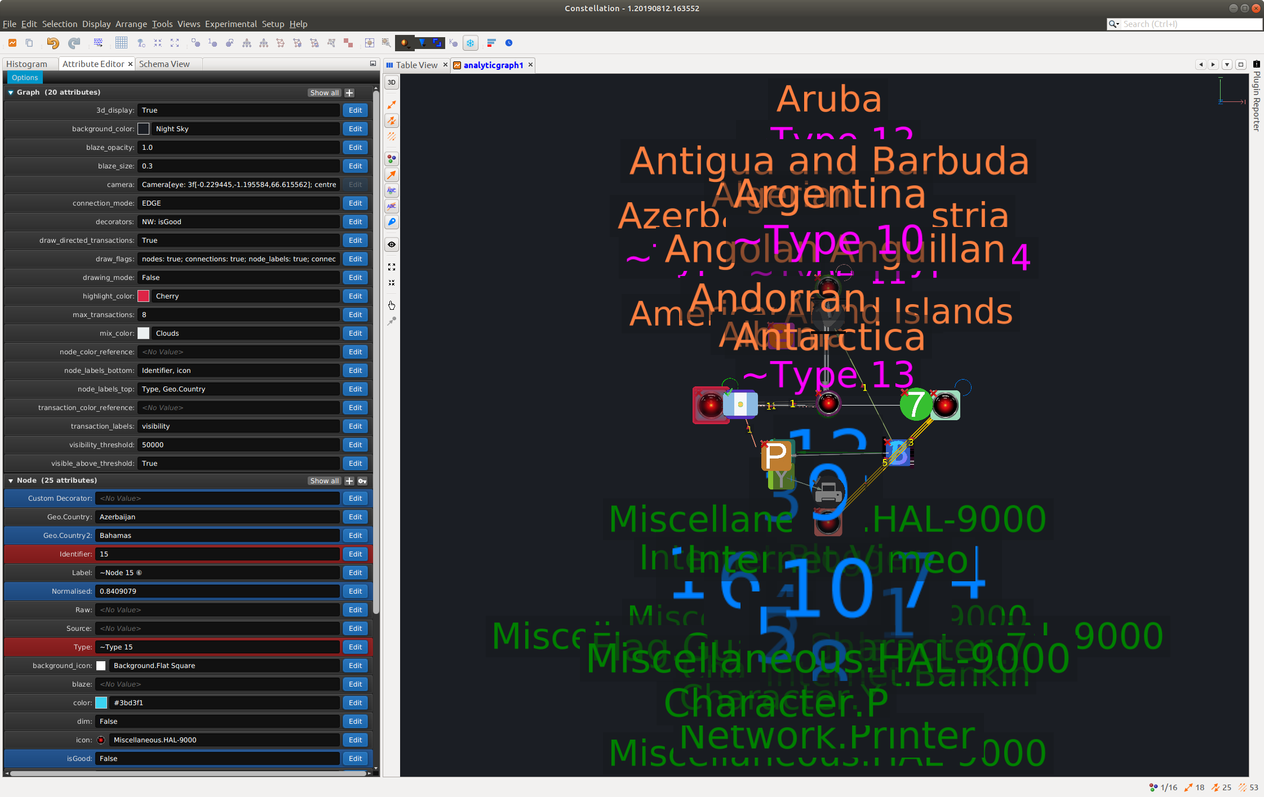Click the Cherry highlight_color swatch
The image size is (1264, 797).
(x=144, y=296)
